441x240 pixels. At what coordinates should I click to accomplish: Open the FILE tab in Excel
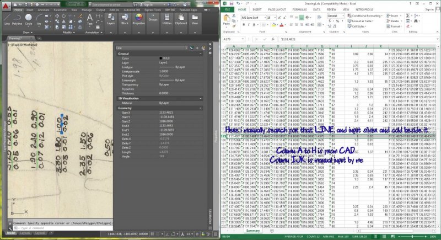click(x=228, y=9)
